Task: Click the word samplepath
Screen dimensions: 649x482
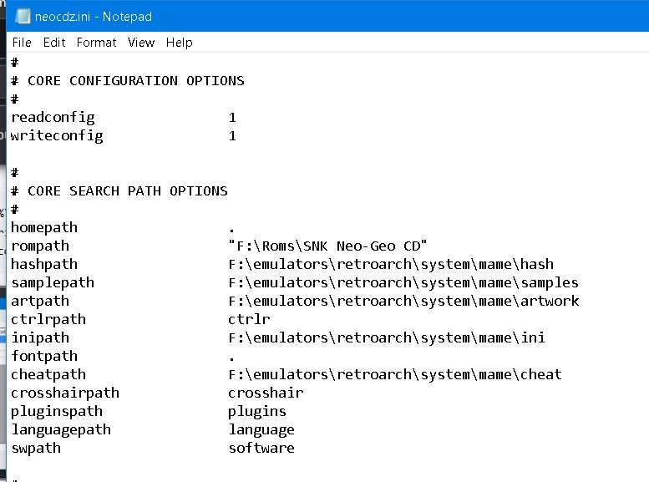Action: click(x=53, y=283)
